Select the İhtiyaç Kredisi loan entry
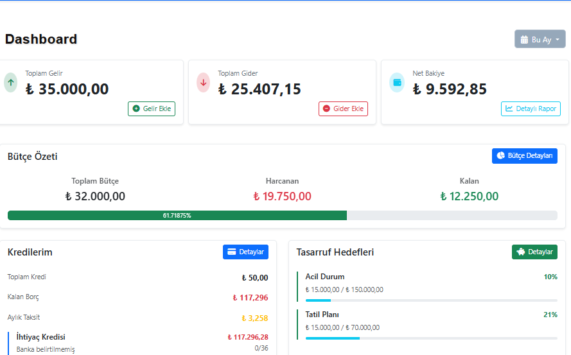Image resolution: width=571 pixels, height=355 pixels. tap(40, 337)
